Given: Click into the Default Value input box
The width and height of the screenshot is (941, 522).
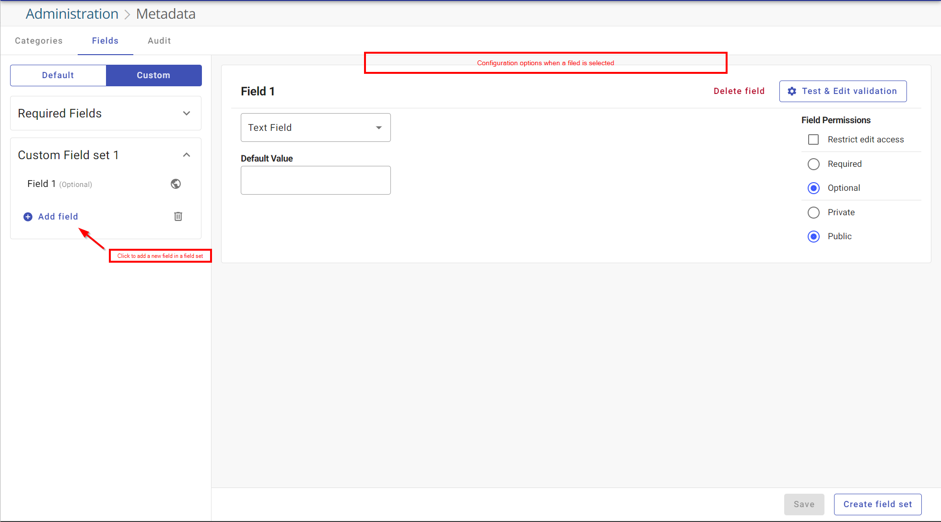Looking at the screenshot, I should (x=316, y=180).
